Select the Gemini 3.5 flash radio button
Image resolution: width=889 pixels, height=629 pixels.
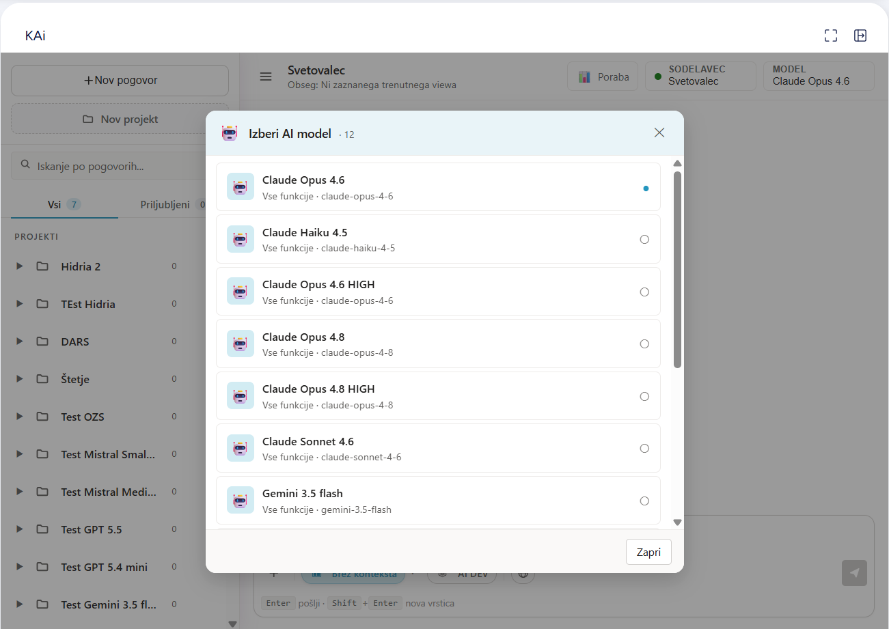[x=644, y=501]
